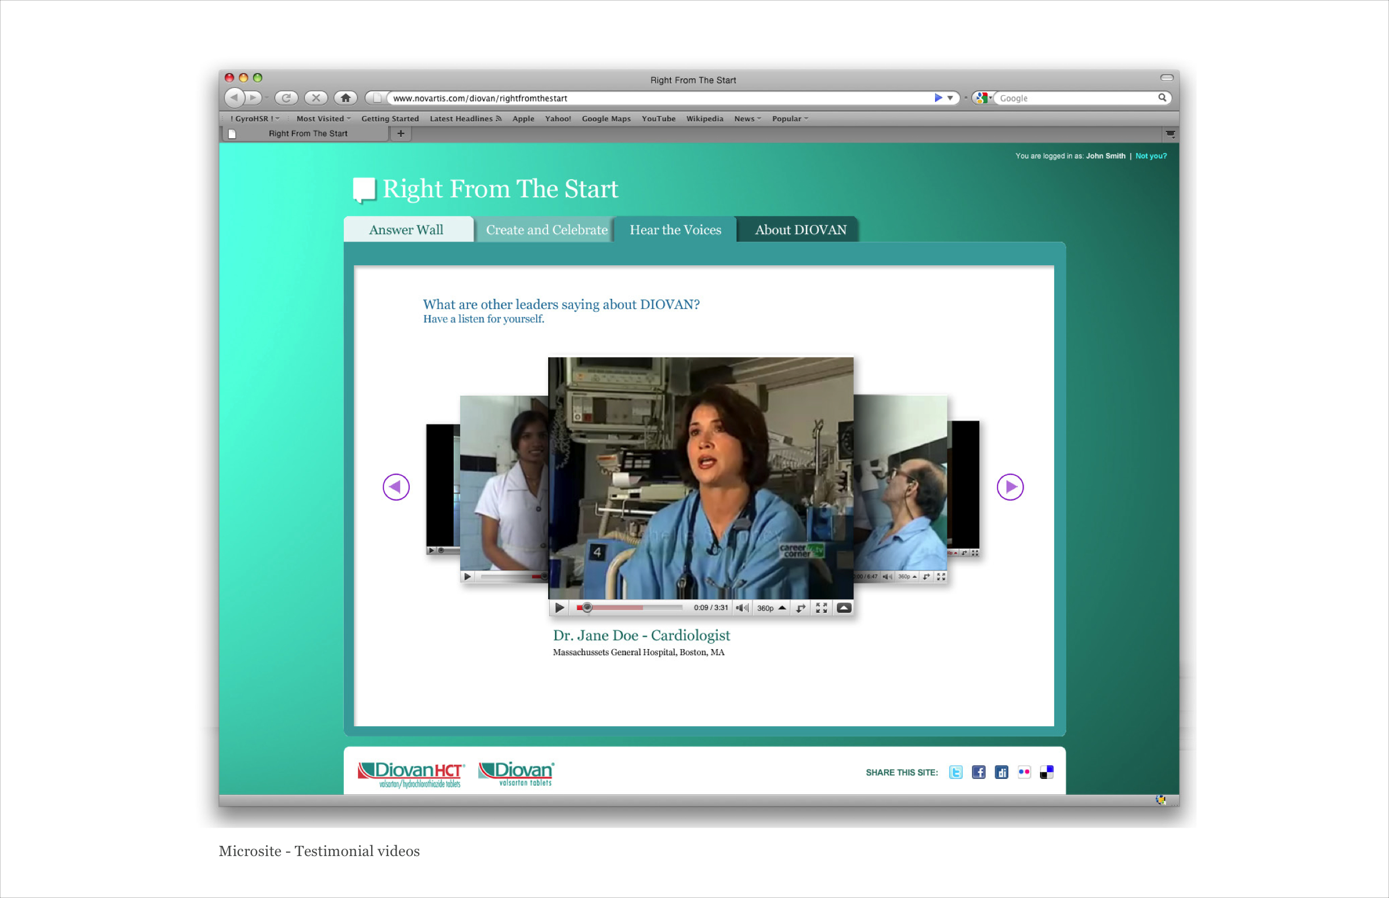Image resolution: width=1389 pixels, height=898 pixels.
Task: Share the site on Digg
Action: 1001,772
